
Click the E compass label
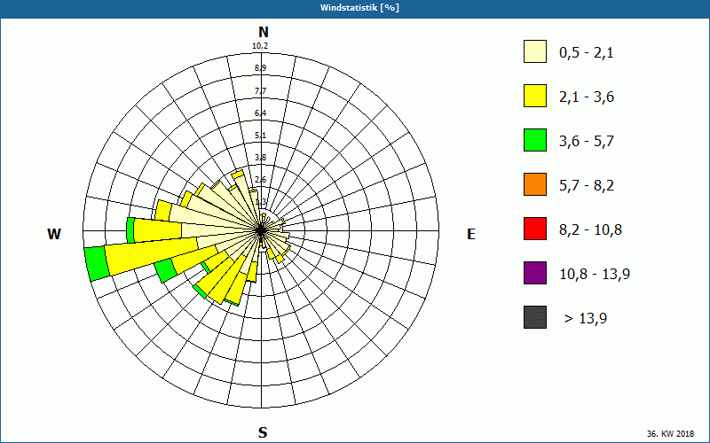click(471, 234)
